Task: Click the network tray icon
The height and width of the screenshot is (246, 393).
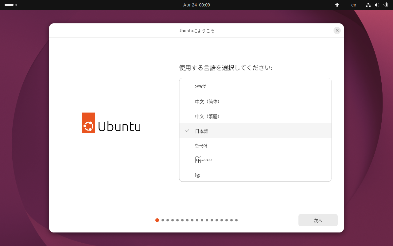Action: (368, 5)
